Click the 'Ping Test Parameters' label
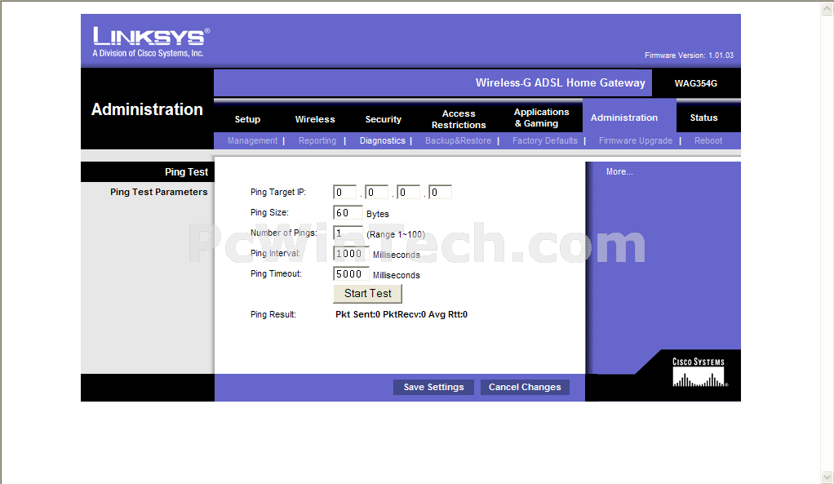Screen dimensions: 834x484 159,192
